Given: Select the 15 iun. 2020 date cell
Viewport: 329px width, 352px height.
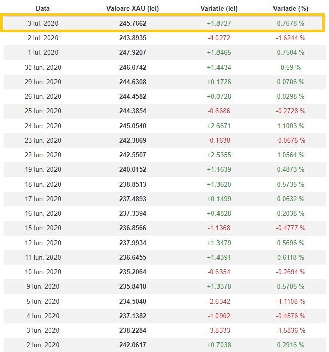Looking at the screenshot, I should pyautogui.click(x=43, y=228).
